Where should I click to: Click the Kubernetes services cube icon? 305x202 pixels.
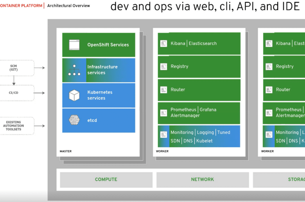[74, 95]
